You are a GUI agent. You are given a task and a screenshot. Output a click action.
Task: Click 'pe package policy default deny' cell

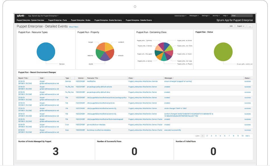click(99, 92)
